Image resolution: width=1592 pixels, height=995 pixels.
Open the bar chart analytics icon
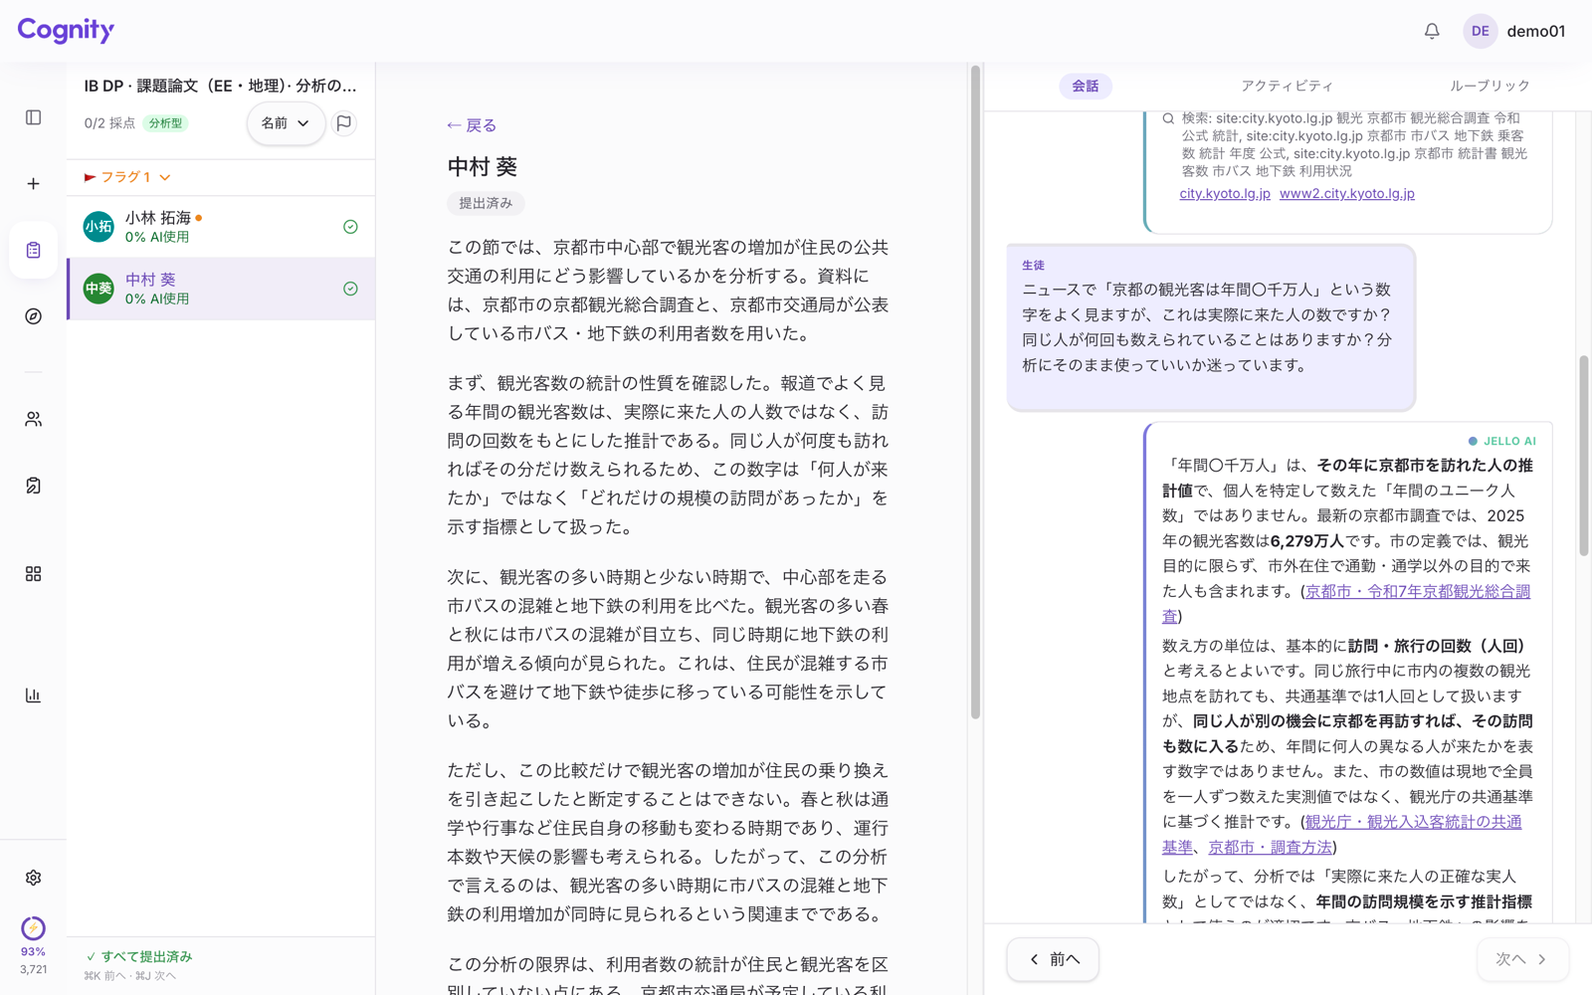33,696
